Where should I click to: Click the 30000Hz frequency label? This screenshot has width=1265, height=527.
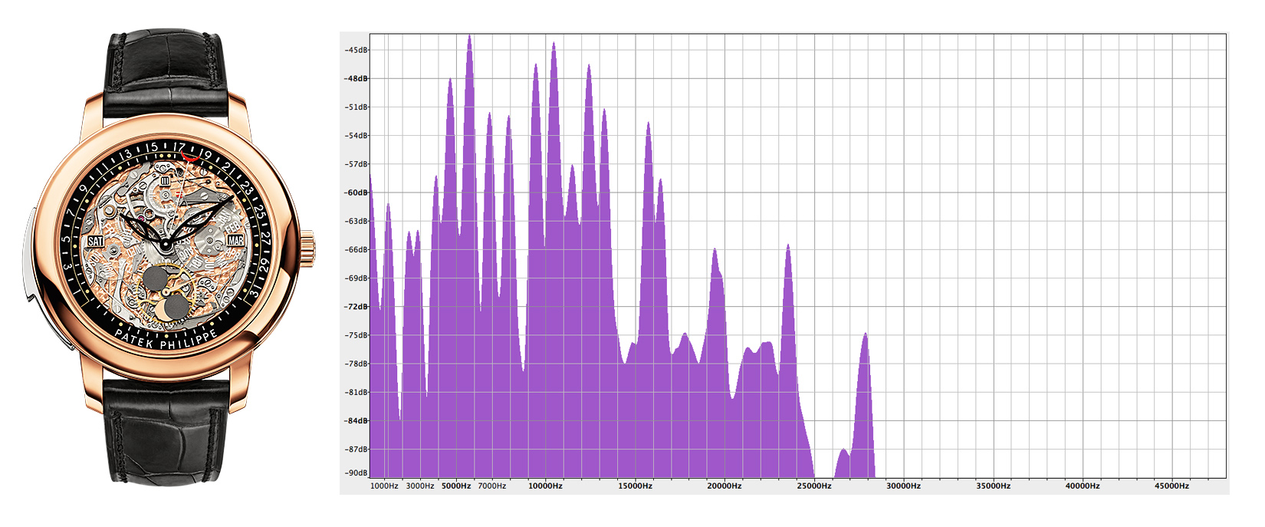coord(904,486)
